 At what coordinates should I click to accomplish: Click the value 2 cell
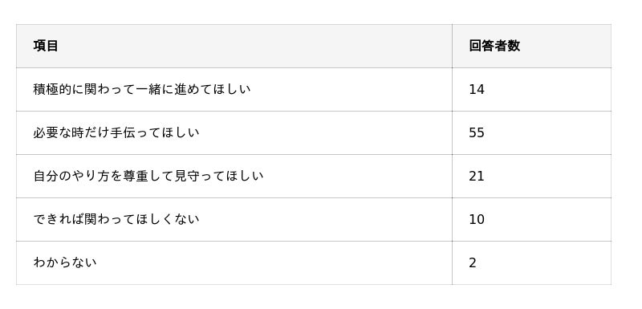(531, 262)
